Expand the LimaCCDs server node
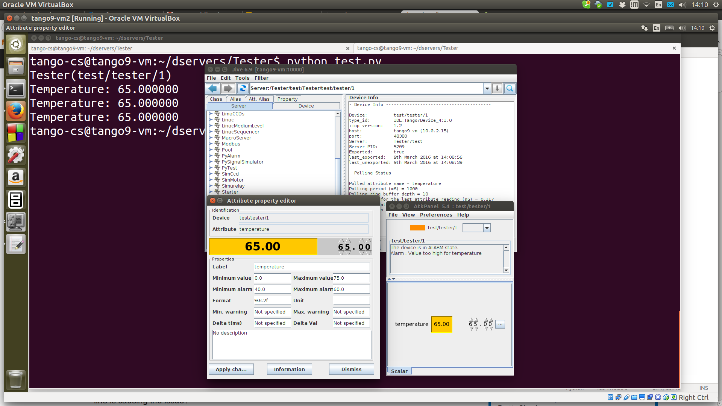The width and height of the screenshot is (722, 406). pyautogui.click(x=211, y=114)
